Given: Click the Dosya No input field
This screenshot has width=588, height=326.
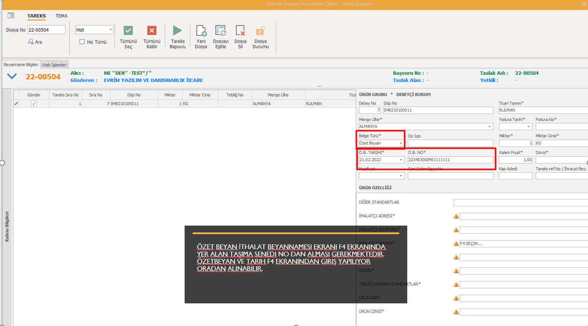Looking at the screenshot, I should [x=46, y=30].
